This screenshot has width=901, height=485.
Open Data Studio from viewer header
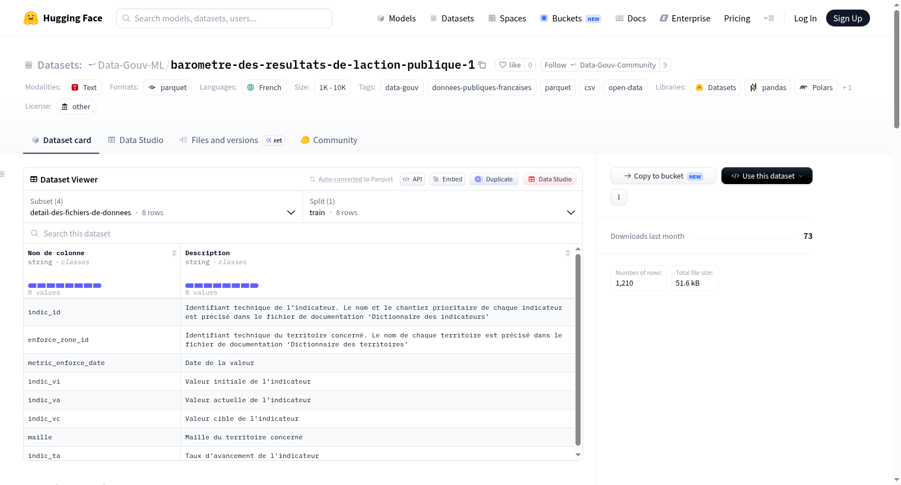550,179
